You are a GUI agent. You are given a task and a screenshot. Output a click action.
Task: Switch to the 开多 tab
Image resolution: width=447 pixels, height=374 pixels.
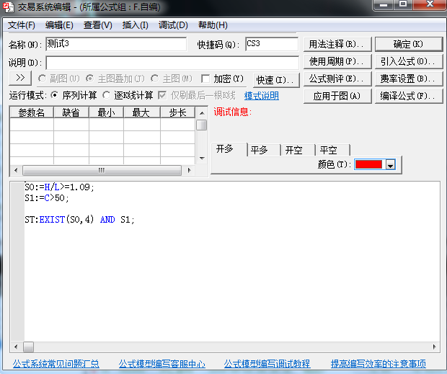pos(229,149)
